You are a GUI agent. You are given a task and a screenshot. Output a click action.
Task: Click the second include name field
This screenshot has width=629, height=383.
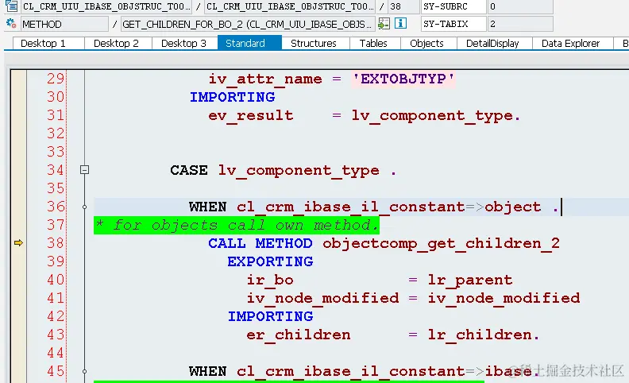(x=290, y=6)
